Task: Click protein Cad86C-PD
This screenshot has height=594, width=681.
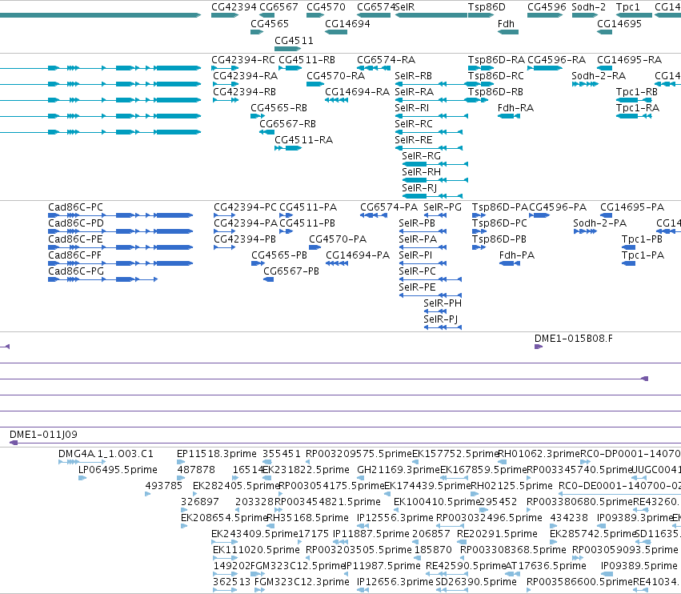Action: pos(120,231)
